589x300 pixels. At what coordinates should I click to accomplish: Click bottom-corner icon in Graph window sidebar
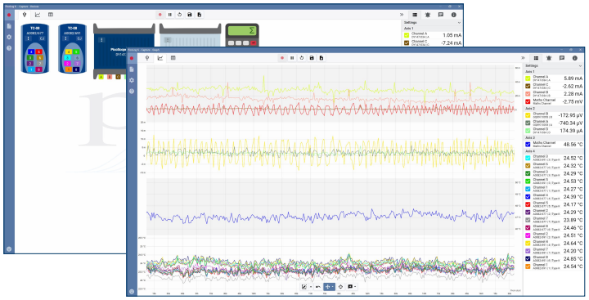132,291
